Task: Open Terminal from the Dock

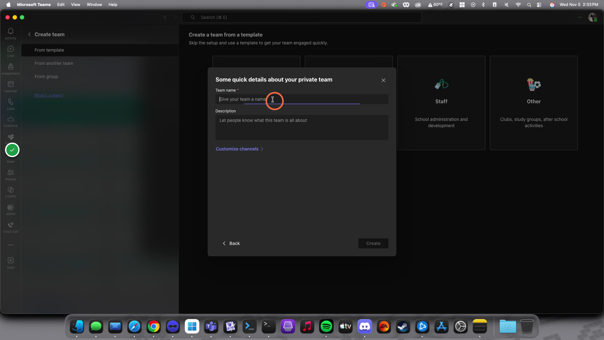Action: coord(269,326)
